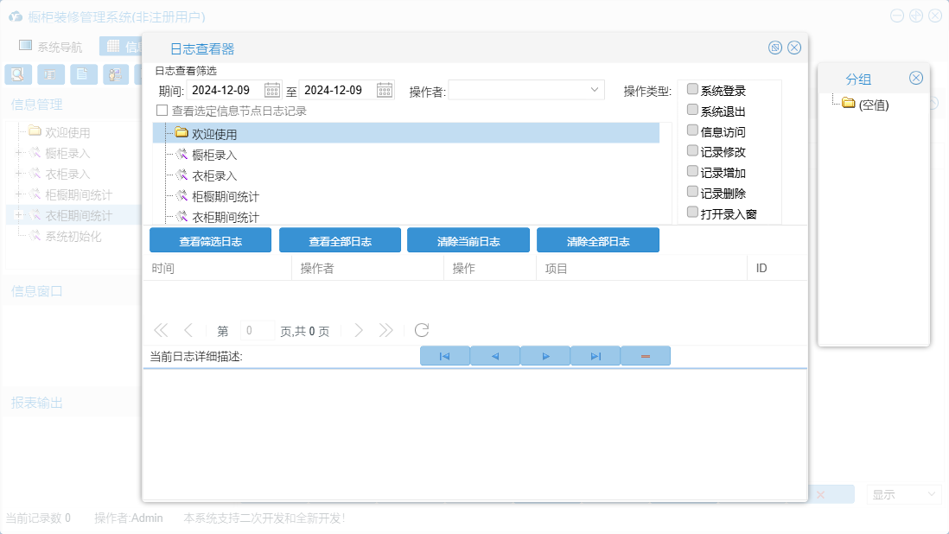The image size is (949, 534).
Task: Toggle the 记录删除 checkbox
Action: coord(692,193)
